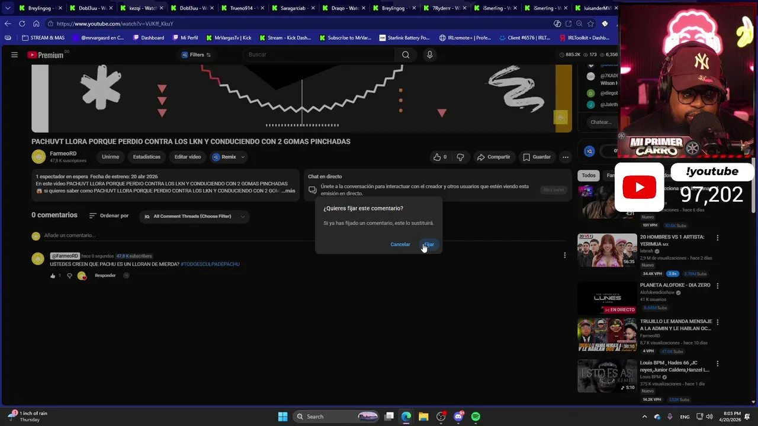This screenshot has height=426, width=758.
Task: Open File Explorer from taskbar
Action: 423,417
